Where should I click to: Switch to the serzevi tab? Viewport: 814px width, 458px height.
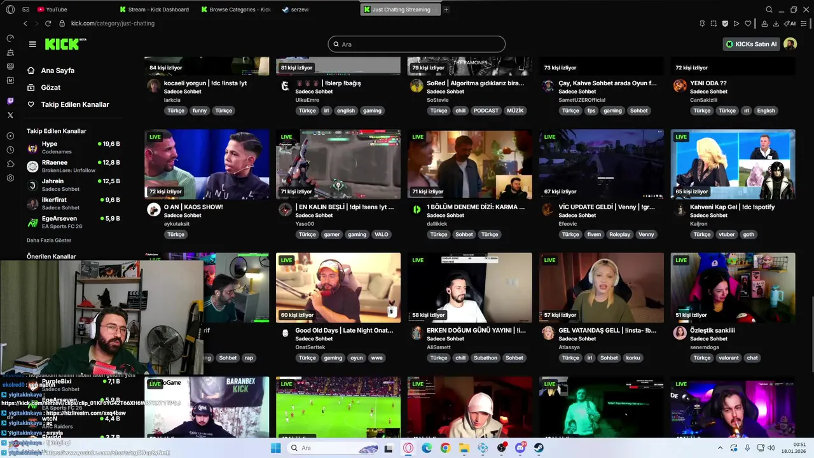(295, 10)
